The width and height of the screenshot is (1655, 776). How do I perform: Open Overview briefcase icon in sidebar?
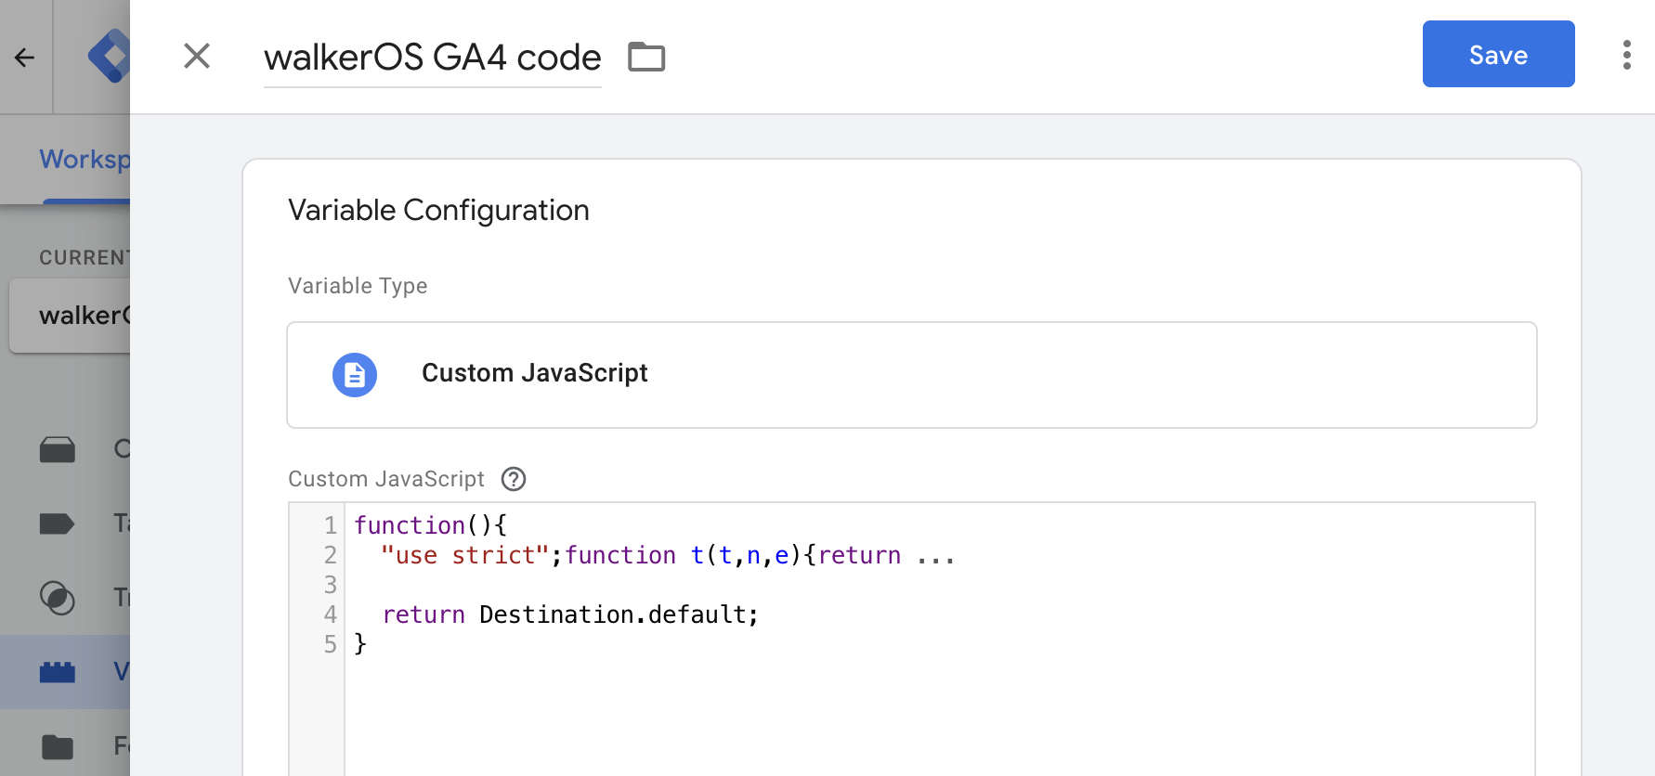[x=58, y=449]
